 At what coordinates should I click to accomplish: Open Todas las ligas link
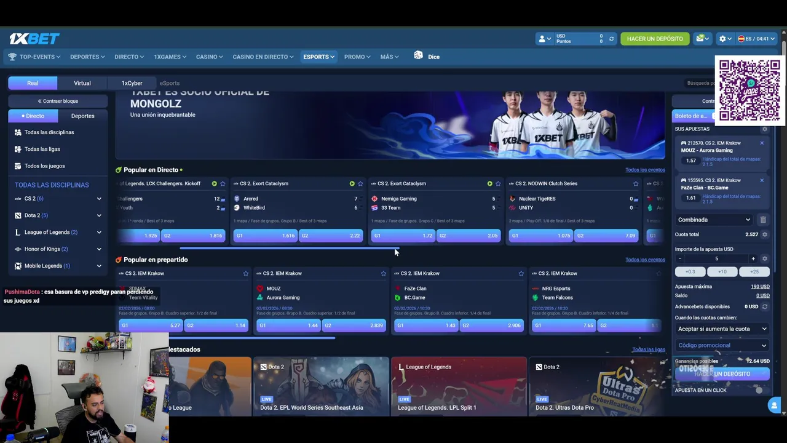pyautogui.click(x=649, y=349)
